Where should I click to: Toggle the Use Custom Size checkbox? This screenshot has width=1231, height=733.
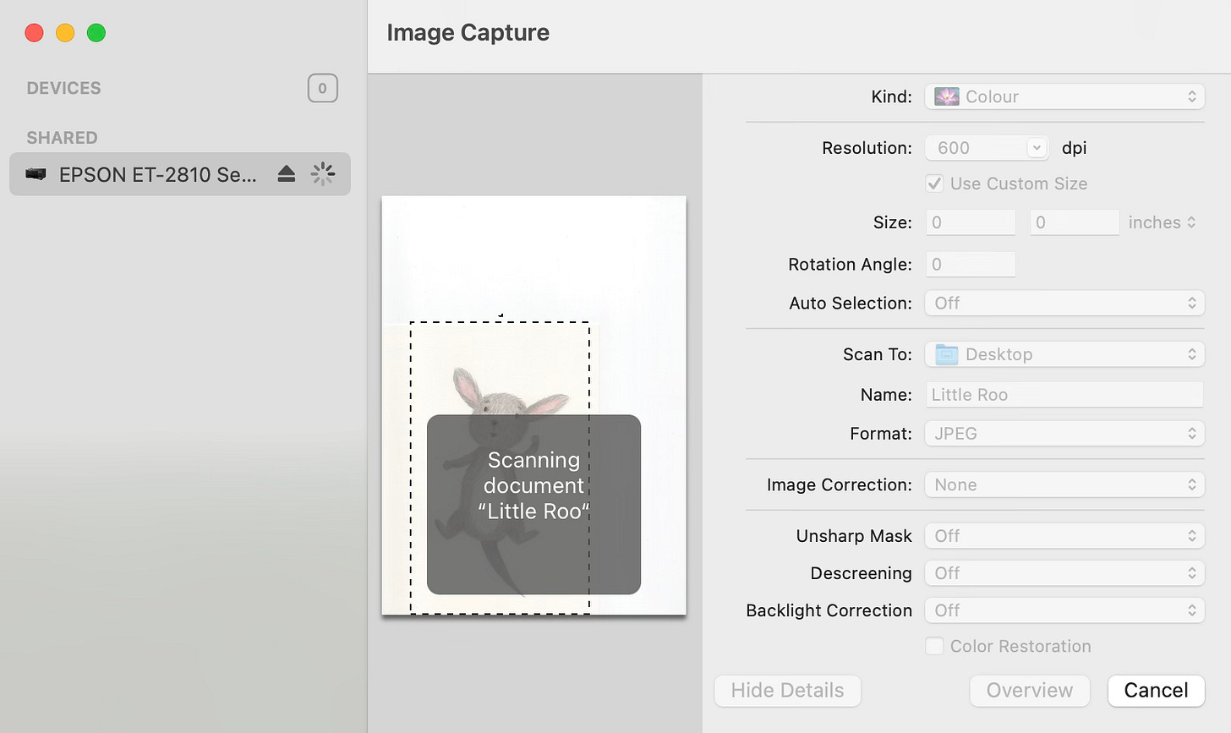pyautogui.click(x=934, y=183)
